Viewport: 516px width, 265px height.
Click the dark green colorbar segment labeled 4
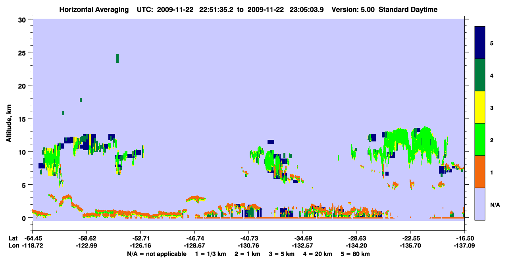(480, 75)
